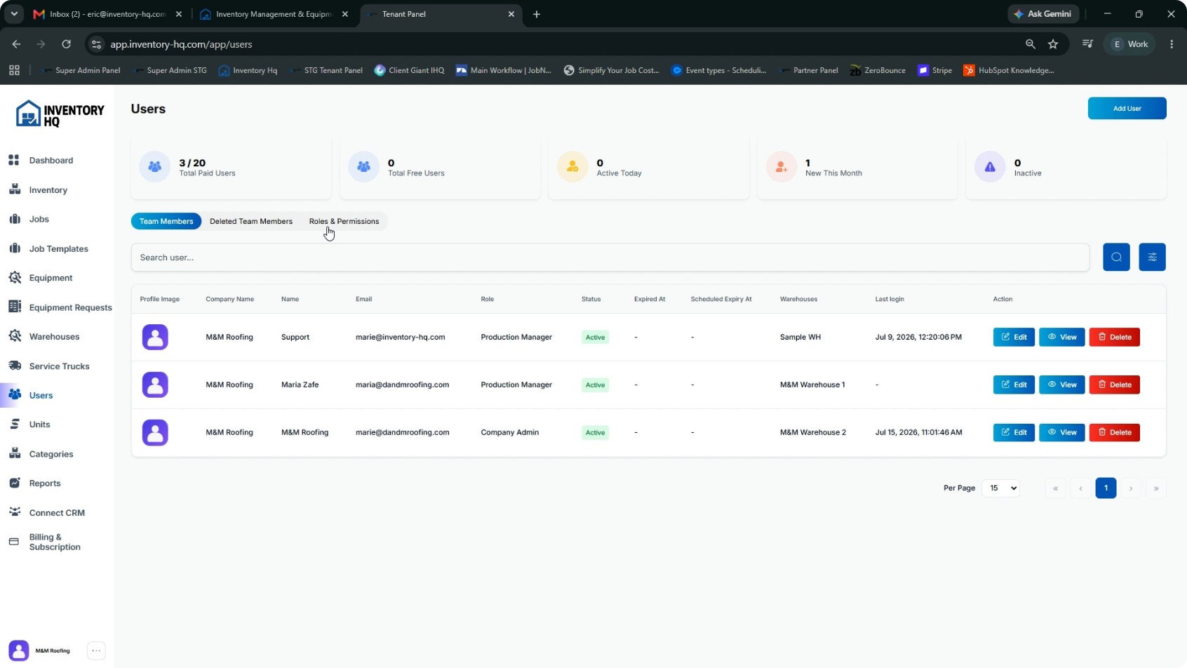View site information icon in address bar
Screen dimensions: 1187x668
[97, 44]
